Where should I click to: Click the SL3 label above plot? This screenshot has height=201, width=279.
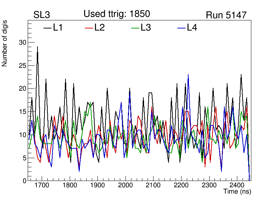point(42,15)
